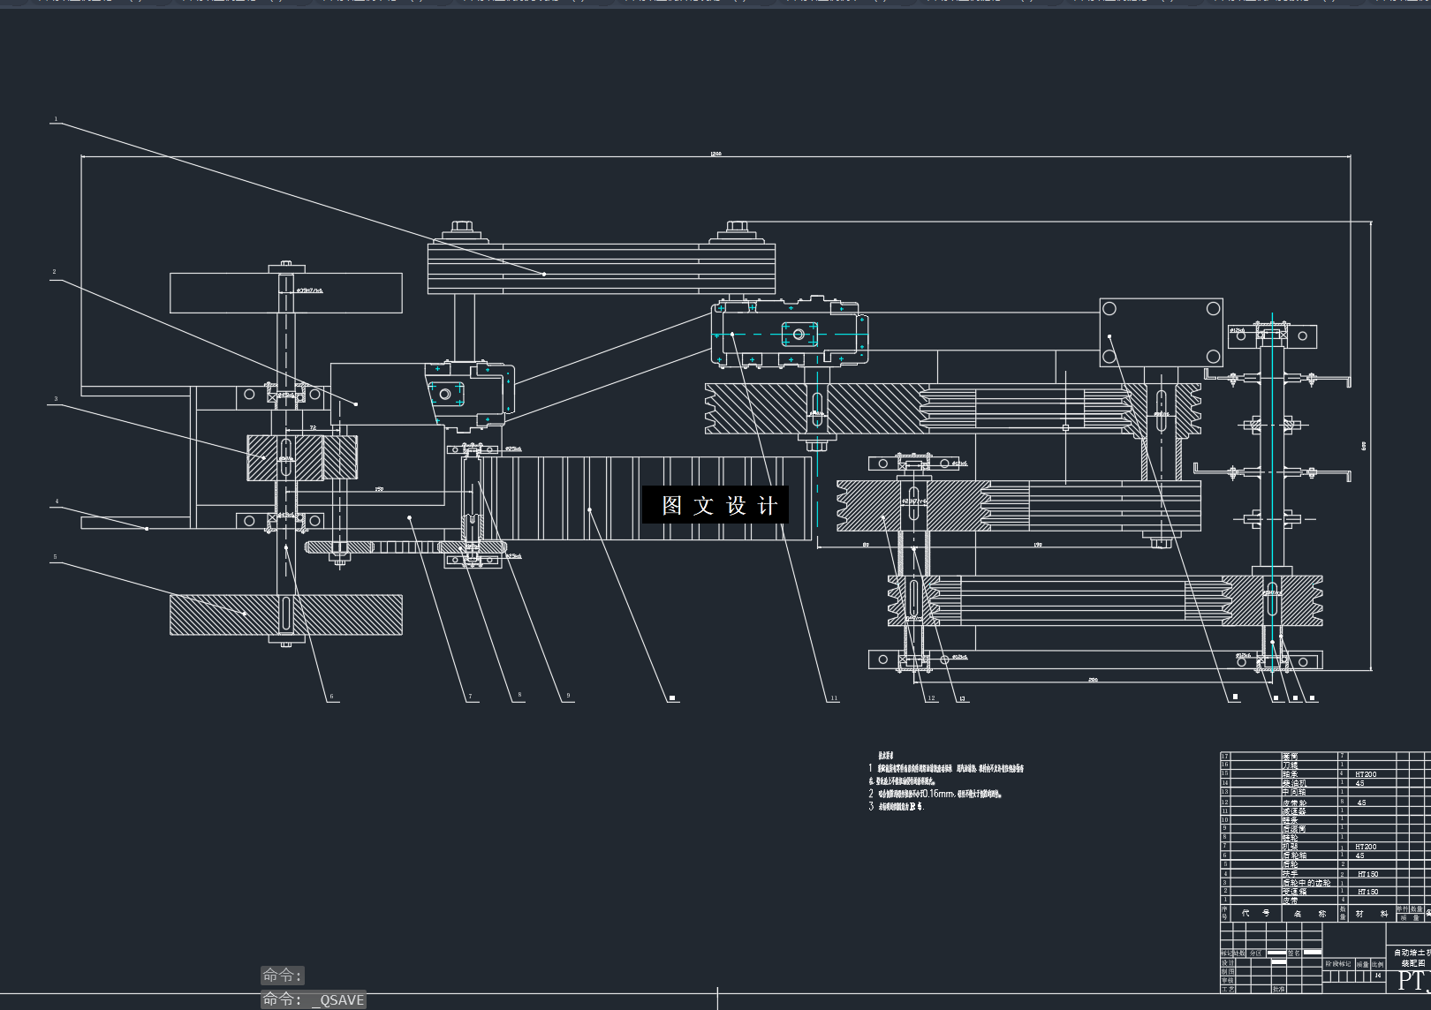Image resolution: width=1431 pixels, height=1010 pixels.
Task: Click the large flywheel hatched block at the bottom left
Action: (285, 614)
